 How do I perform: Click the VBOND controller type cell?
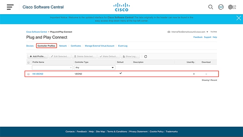[78, 74]
